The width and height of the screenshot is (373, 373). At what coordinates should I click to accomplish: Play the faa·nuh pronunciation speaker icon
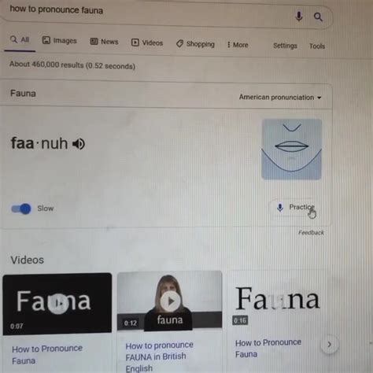79,144
